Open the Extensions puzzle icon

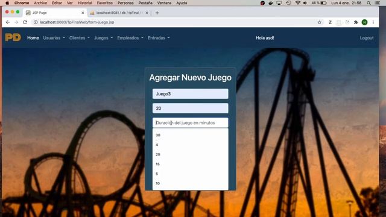(x=356, y=22)
